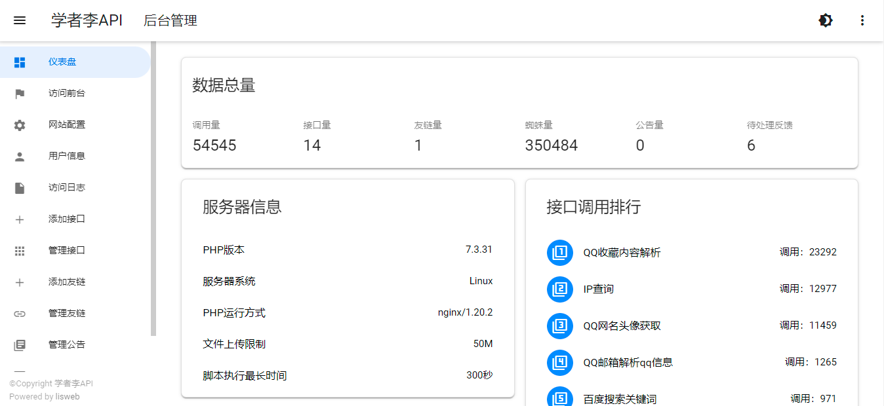Select 后台管理 in the top bar

click(170, 20)
